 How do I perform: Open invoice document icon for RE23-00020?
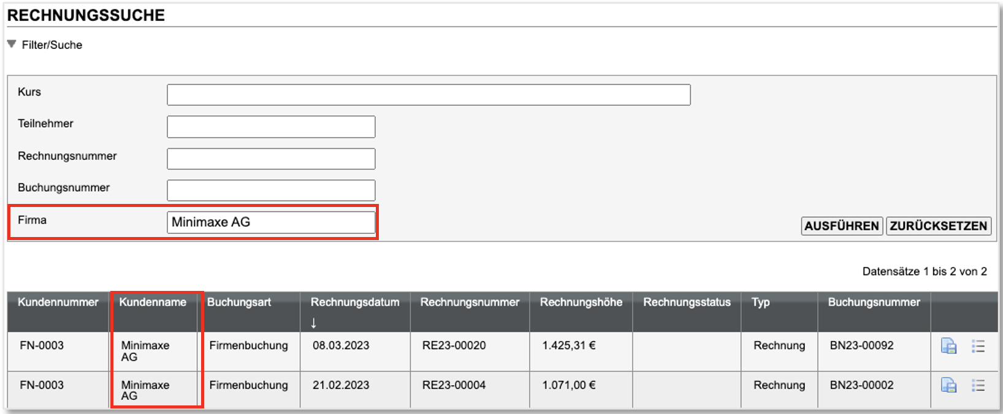948,346
